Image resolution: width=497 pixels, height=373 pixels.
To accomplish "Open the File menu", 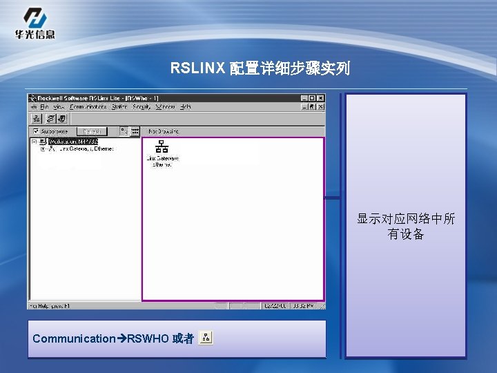I will tap(44, 107).
